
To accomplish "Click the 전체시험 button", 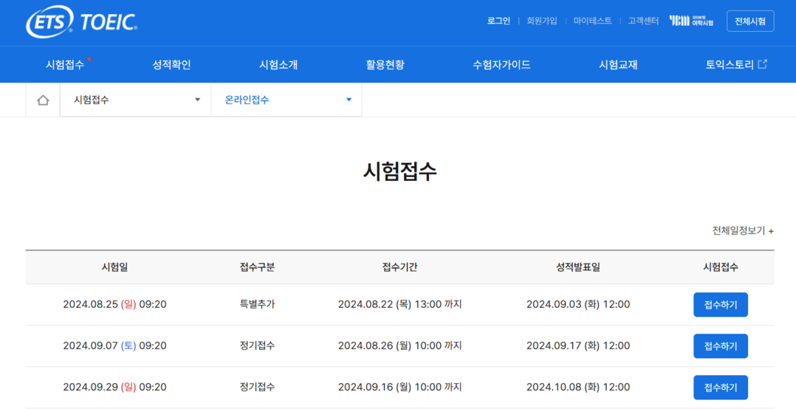I will click(749, 21).
